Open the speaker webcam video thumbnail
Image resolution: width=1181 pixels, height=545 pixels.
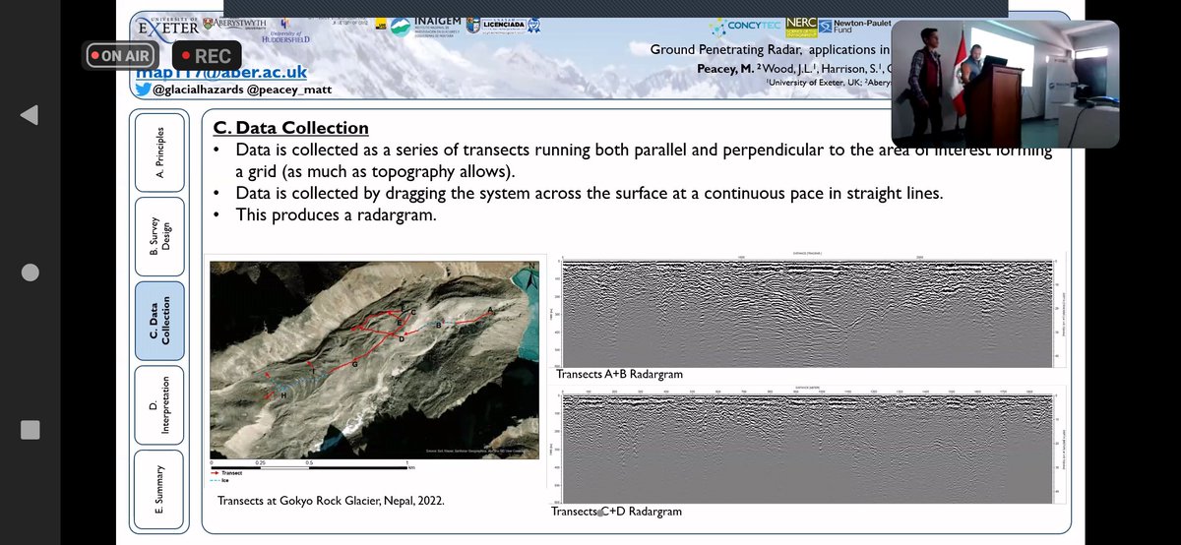point(1005,83)
